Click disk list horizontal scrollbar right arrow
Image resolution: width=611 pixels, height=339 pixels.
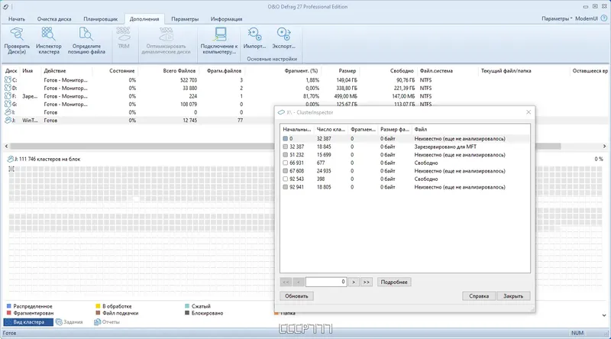[x=604, y=146]
